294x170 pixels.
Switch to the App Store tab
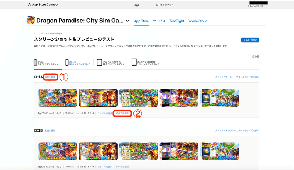point(141,21)
